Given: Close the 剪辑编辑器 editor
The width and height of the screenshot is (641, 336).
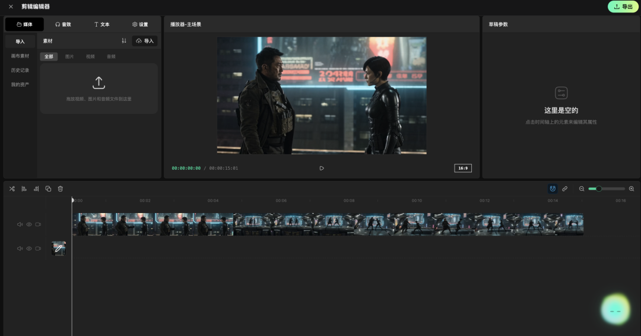Looking at the screenshot, I should click(x=11, y=7).
